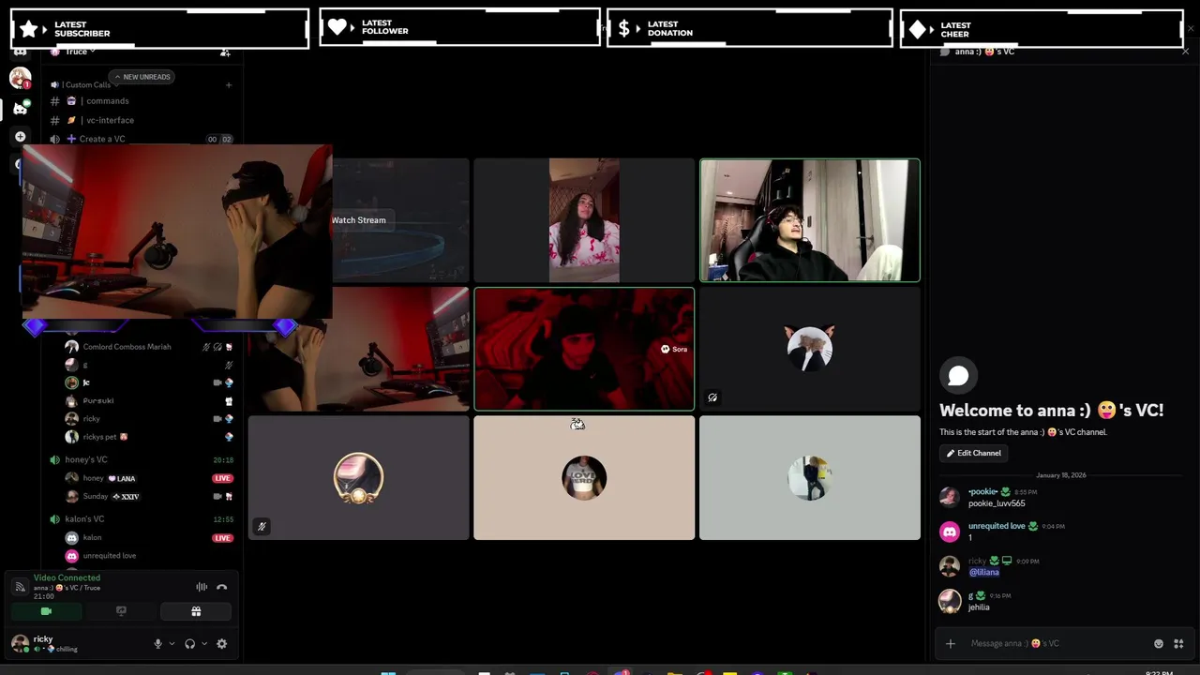The height and width of the screenshot is (675, 1200).
Task: Select user honey in honey's VC
Action: 94,478
